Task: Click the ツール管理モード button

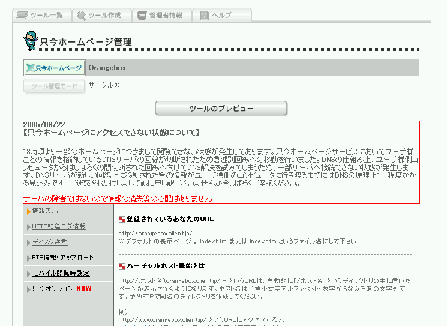Action: [55, 86]
